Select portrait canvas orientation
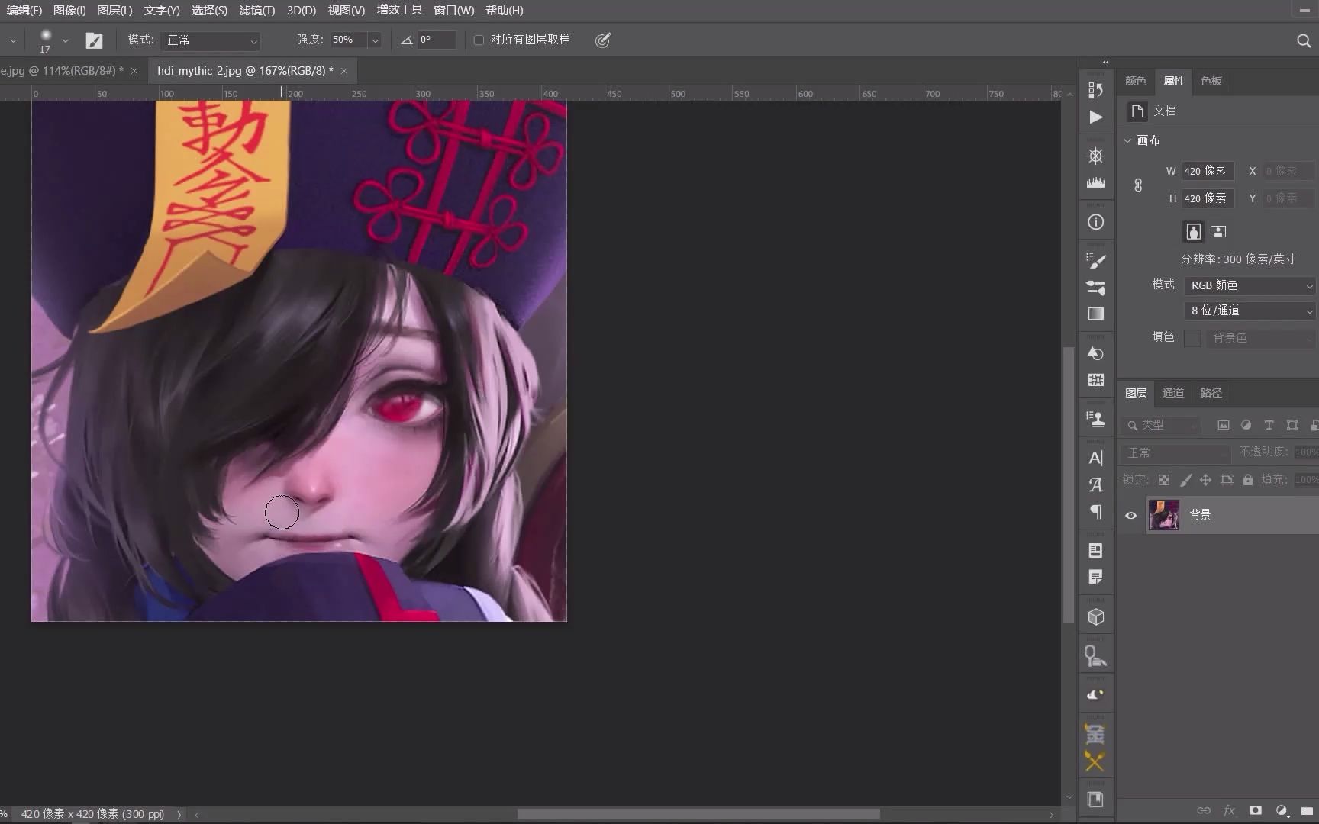This screenshot has height=824, width=1319. (x=1193, y=231)
